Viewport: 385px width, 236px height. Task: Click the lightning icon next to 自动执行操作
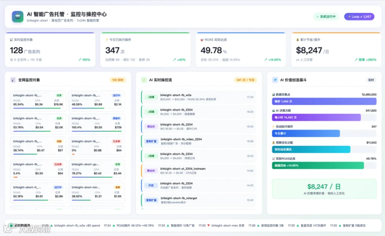coord(273,127)
